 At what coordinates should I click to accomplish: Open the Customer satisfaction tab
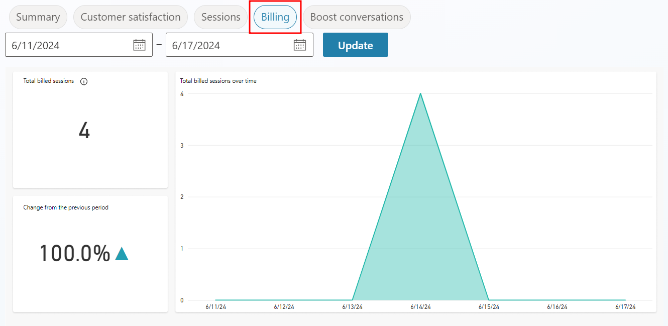point(131,17)
